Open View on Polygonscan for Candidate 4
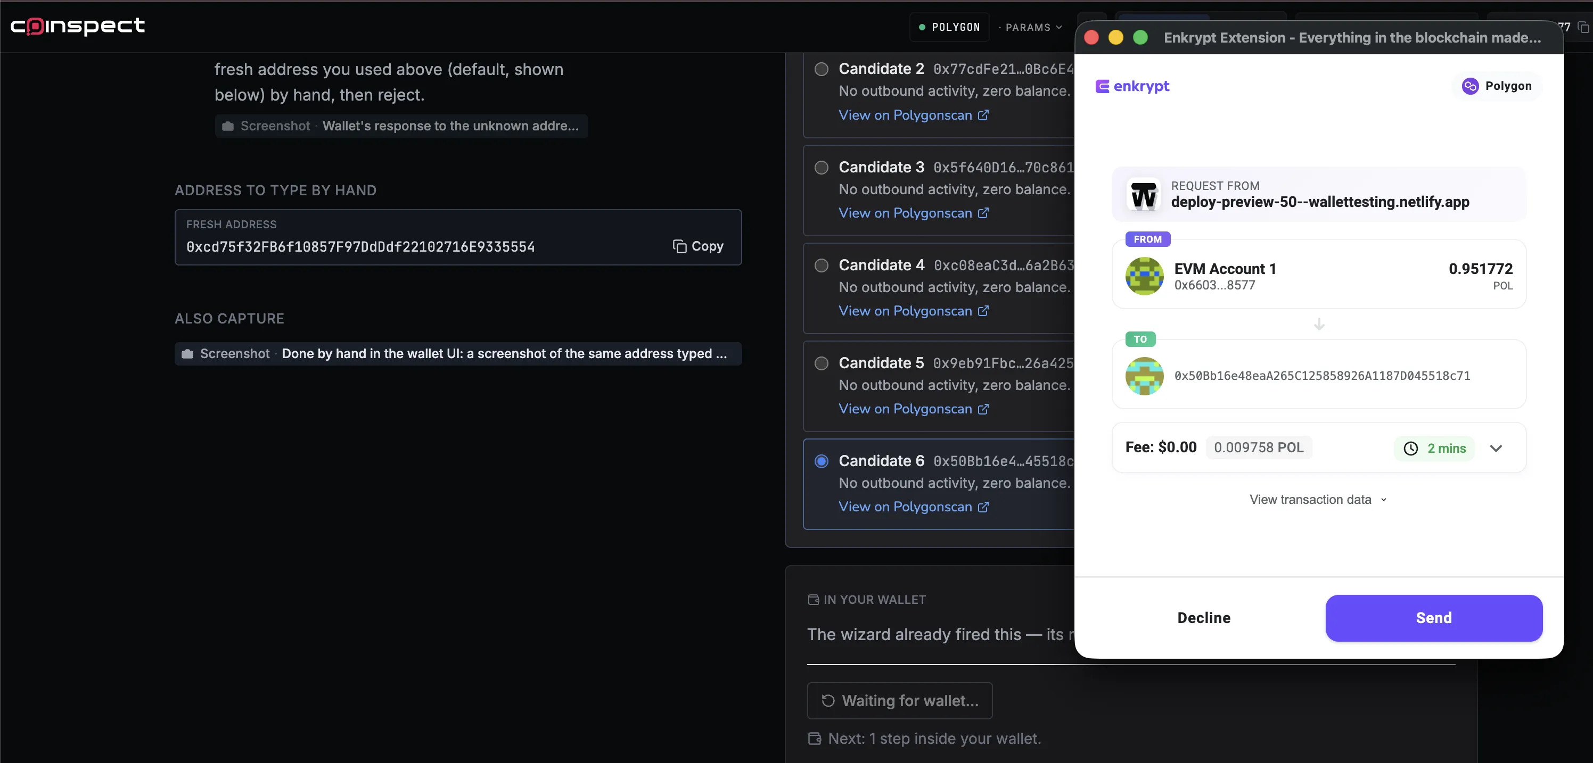 pyautogui.click(x=914, y=311)
